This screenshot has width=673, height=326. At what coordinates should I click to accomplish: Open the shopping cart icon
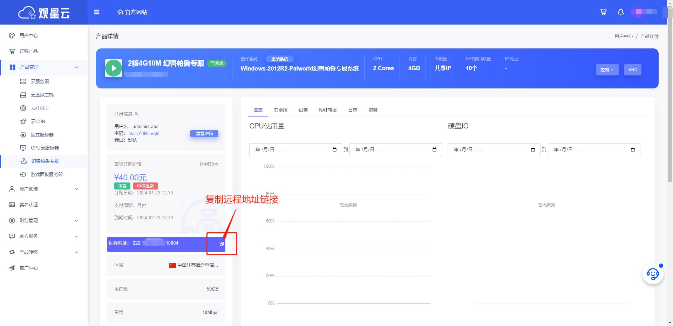tap(603, 12)
